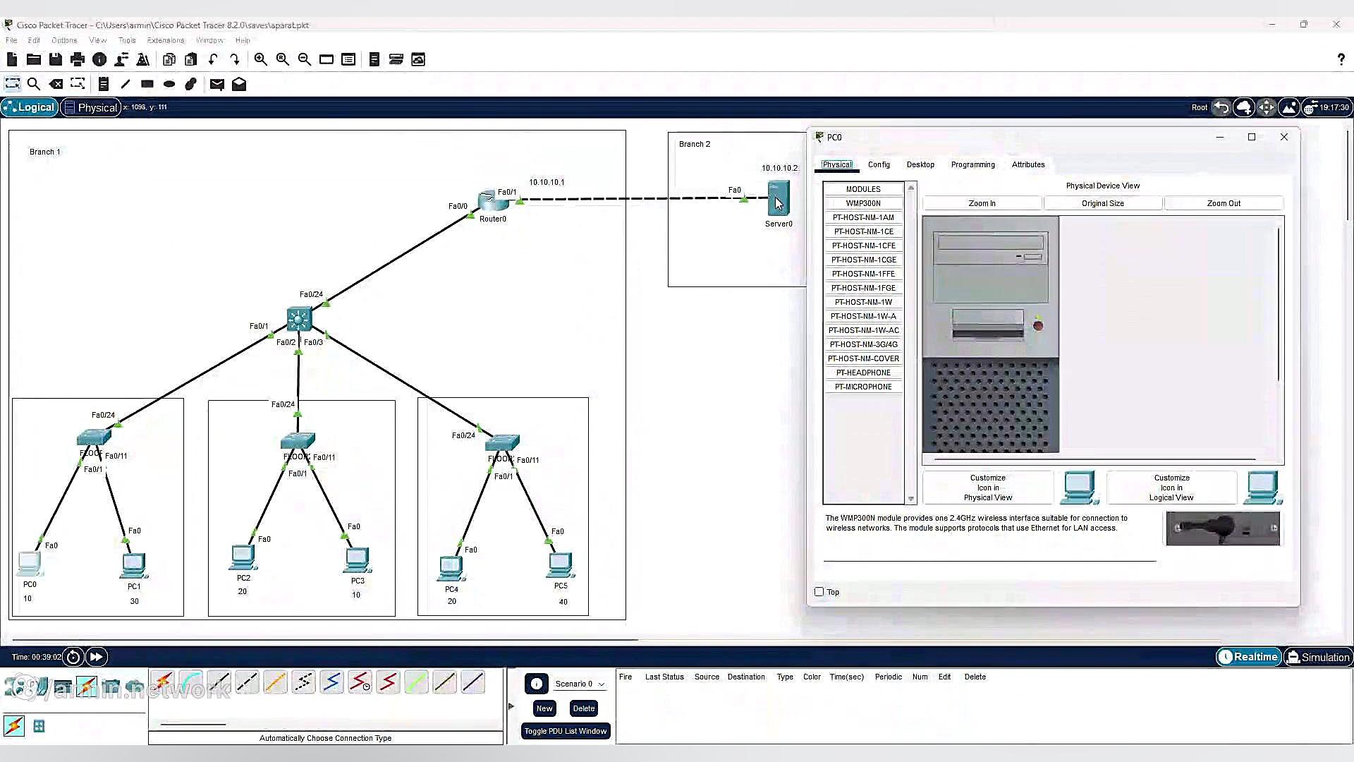Click the Fast Forward Time button
This screenshot has height=762, width=1354.
click(96, 657)
